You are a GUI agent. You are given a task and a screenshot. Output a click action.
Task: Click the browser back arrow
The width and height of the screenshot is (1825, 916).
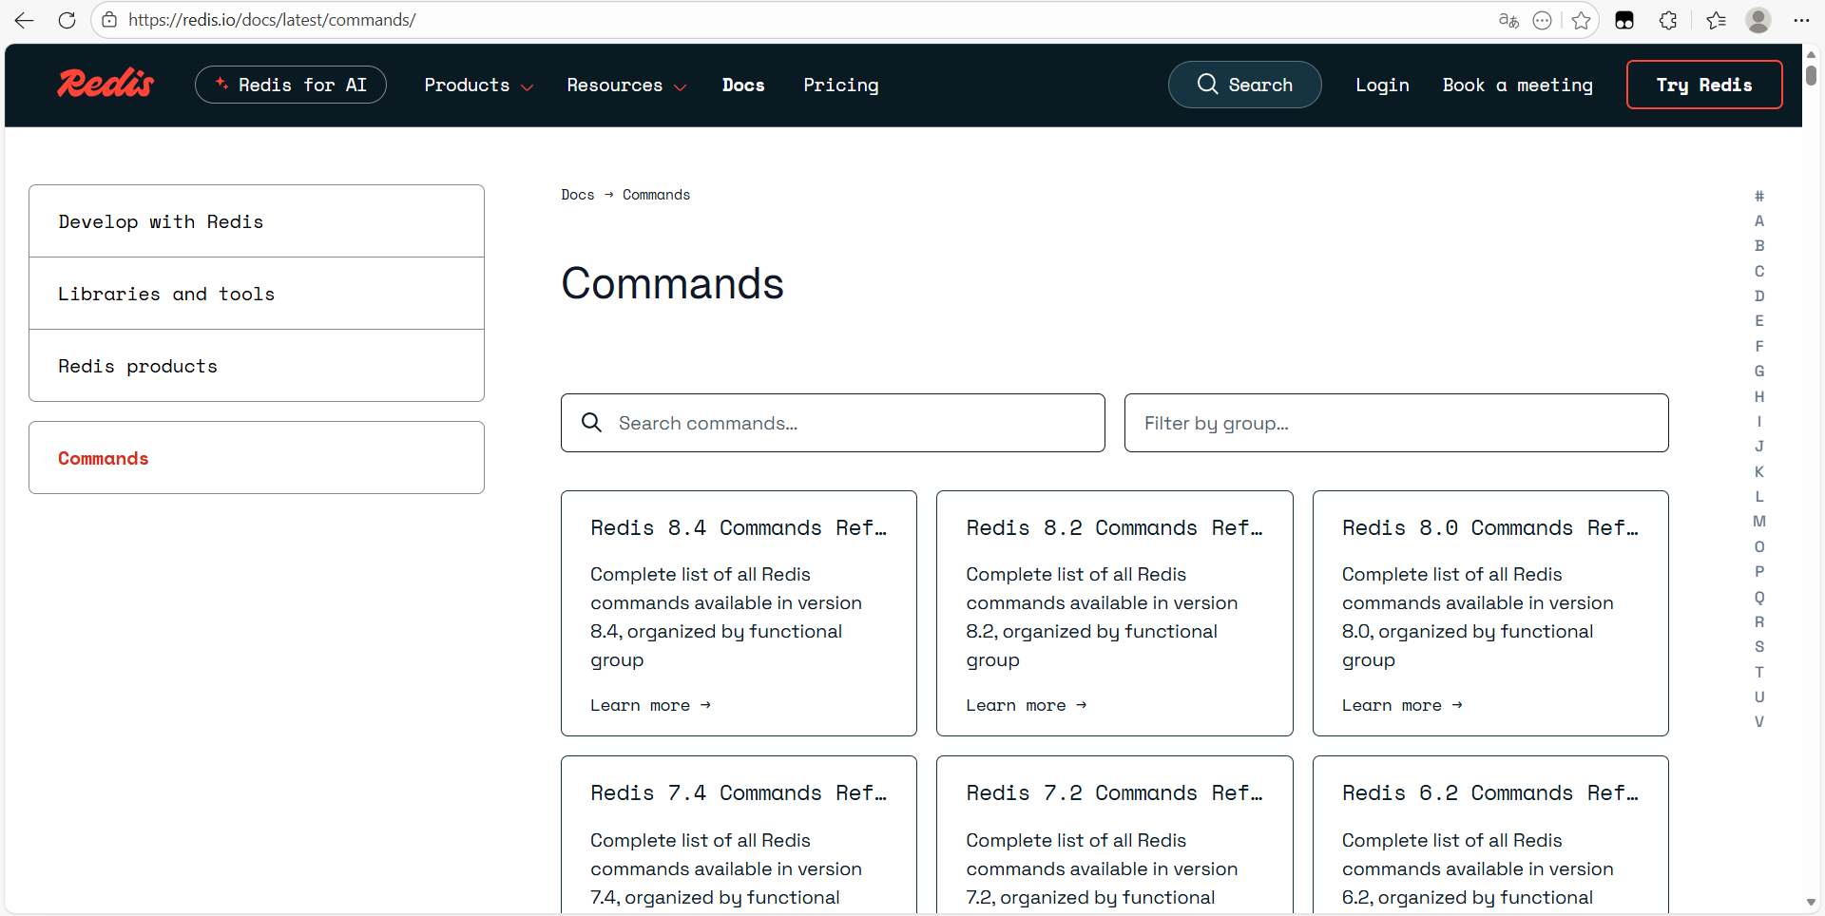(24, 20)
